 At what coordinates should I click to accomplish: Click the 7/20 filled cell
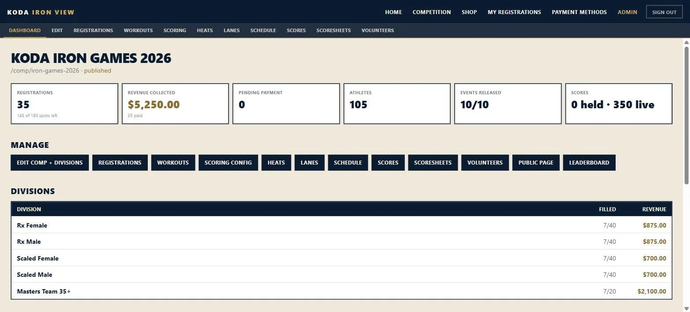609,291
